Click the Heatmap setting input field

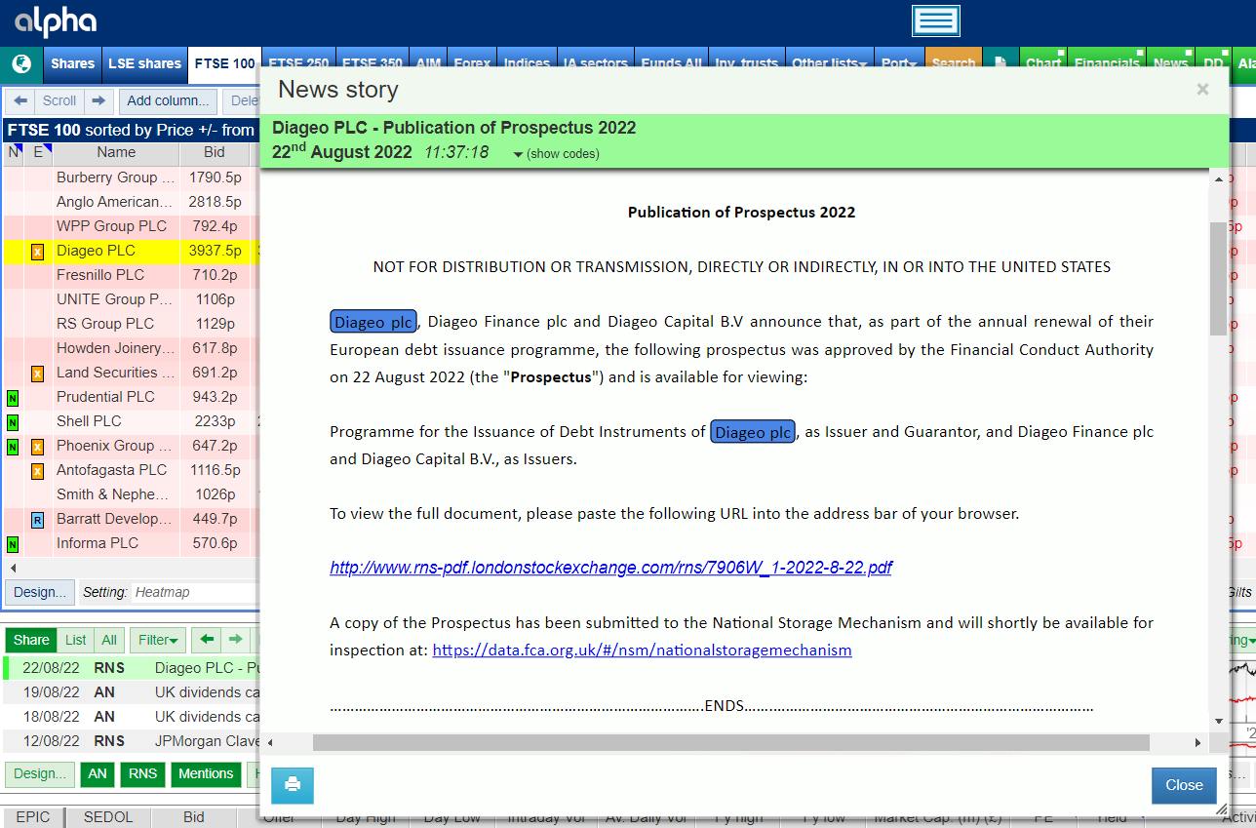pyautogui.click(x=193, y=592)
